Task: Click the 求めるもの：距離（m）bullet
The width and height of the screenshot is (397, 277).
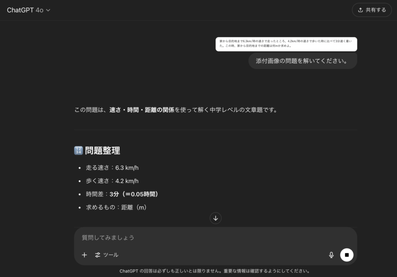Action: click(x=116, y=207)
